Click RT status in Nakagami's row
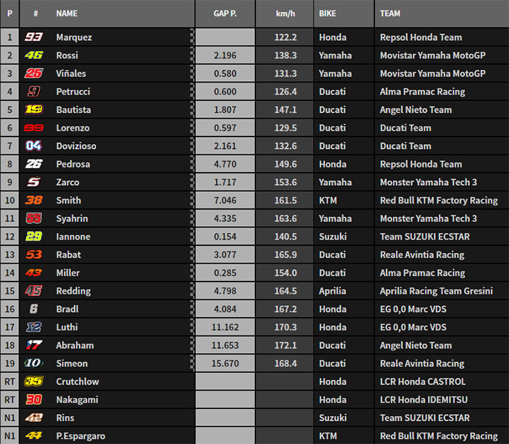Screen dimensions: 509x444 coord(10,400)
